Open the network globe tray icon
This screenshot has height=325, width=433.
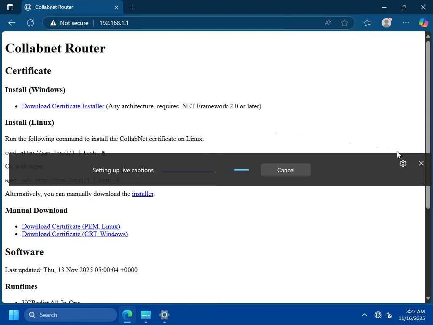(378, 315)
